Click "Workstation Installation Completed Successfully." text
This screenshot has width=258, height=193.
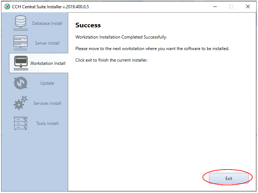(x=121, y=37)
